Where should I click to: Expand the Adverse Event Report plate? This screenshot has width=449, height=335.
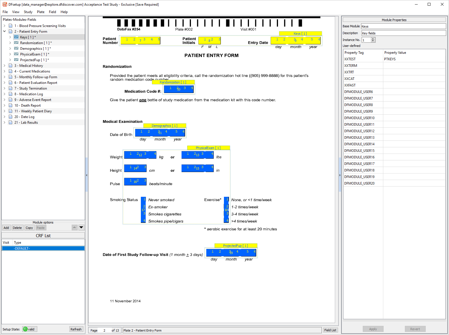5,100
